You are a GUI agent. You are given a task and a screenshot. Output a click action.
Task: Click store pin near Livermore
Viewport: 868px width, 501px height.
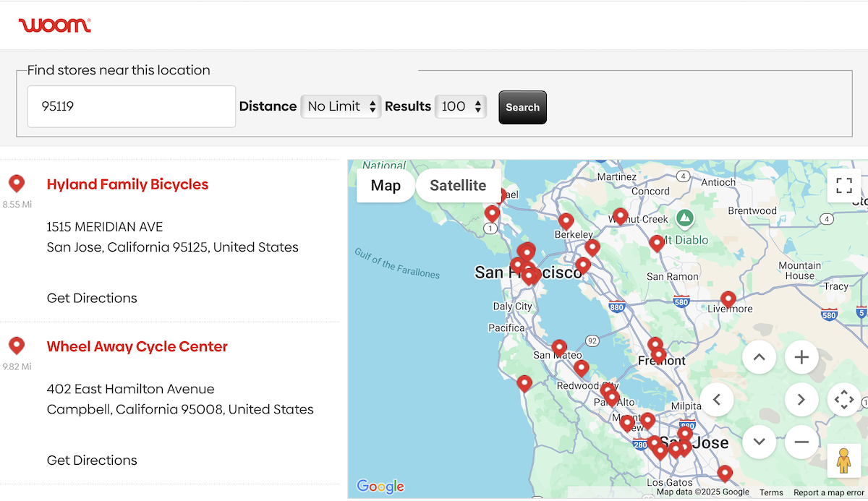tap(728, 299)
